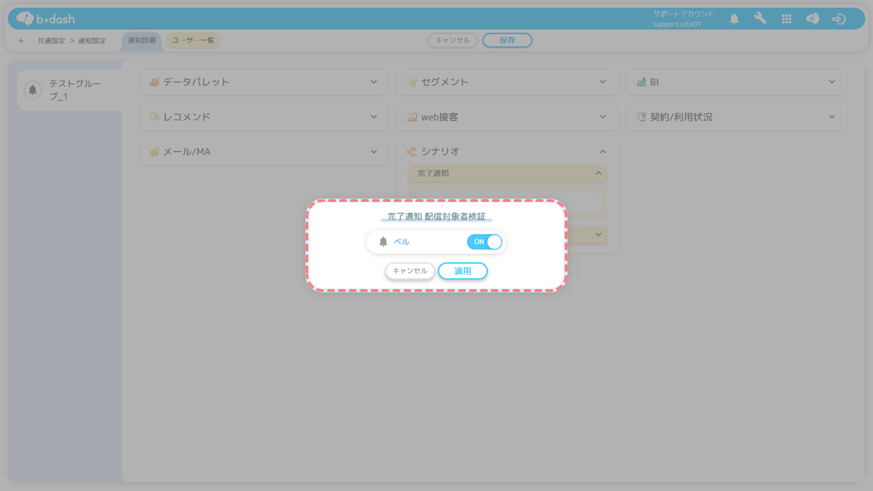The height and width of the screenshot is (491, 873).
Task: Click the 保存 button in top bar
Action: coord(507,40)
